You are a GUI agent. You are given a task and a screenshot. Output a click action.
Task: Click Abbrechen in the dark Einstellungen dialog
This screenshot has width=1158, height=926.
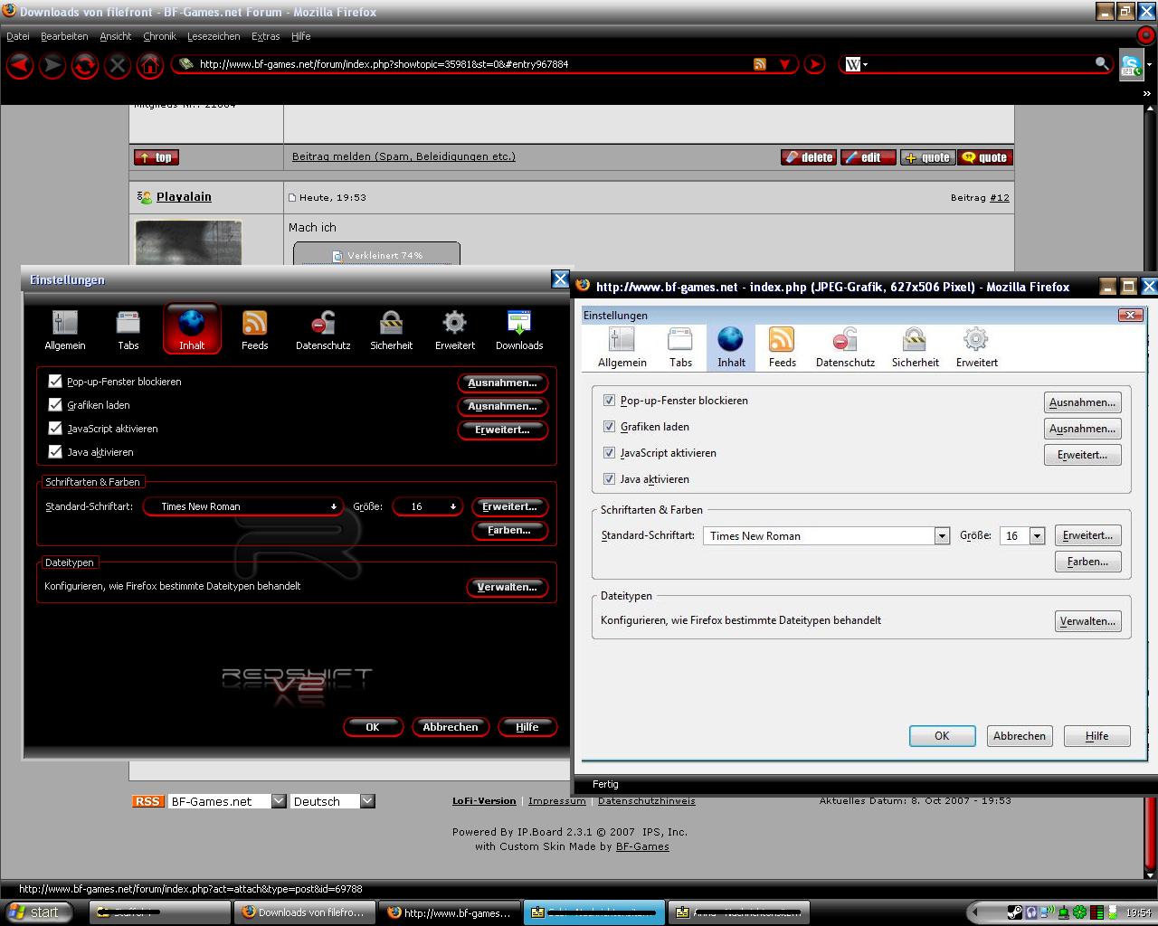click(x=450, y=727)
